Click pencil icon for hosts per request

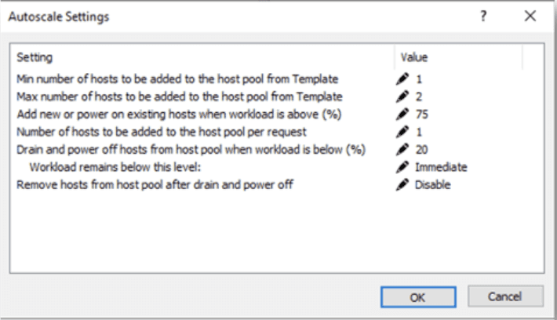click(x=403, y=131)
